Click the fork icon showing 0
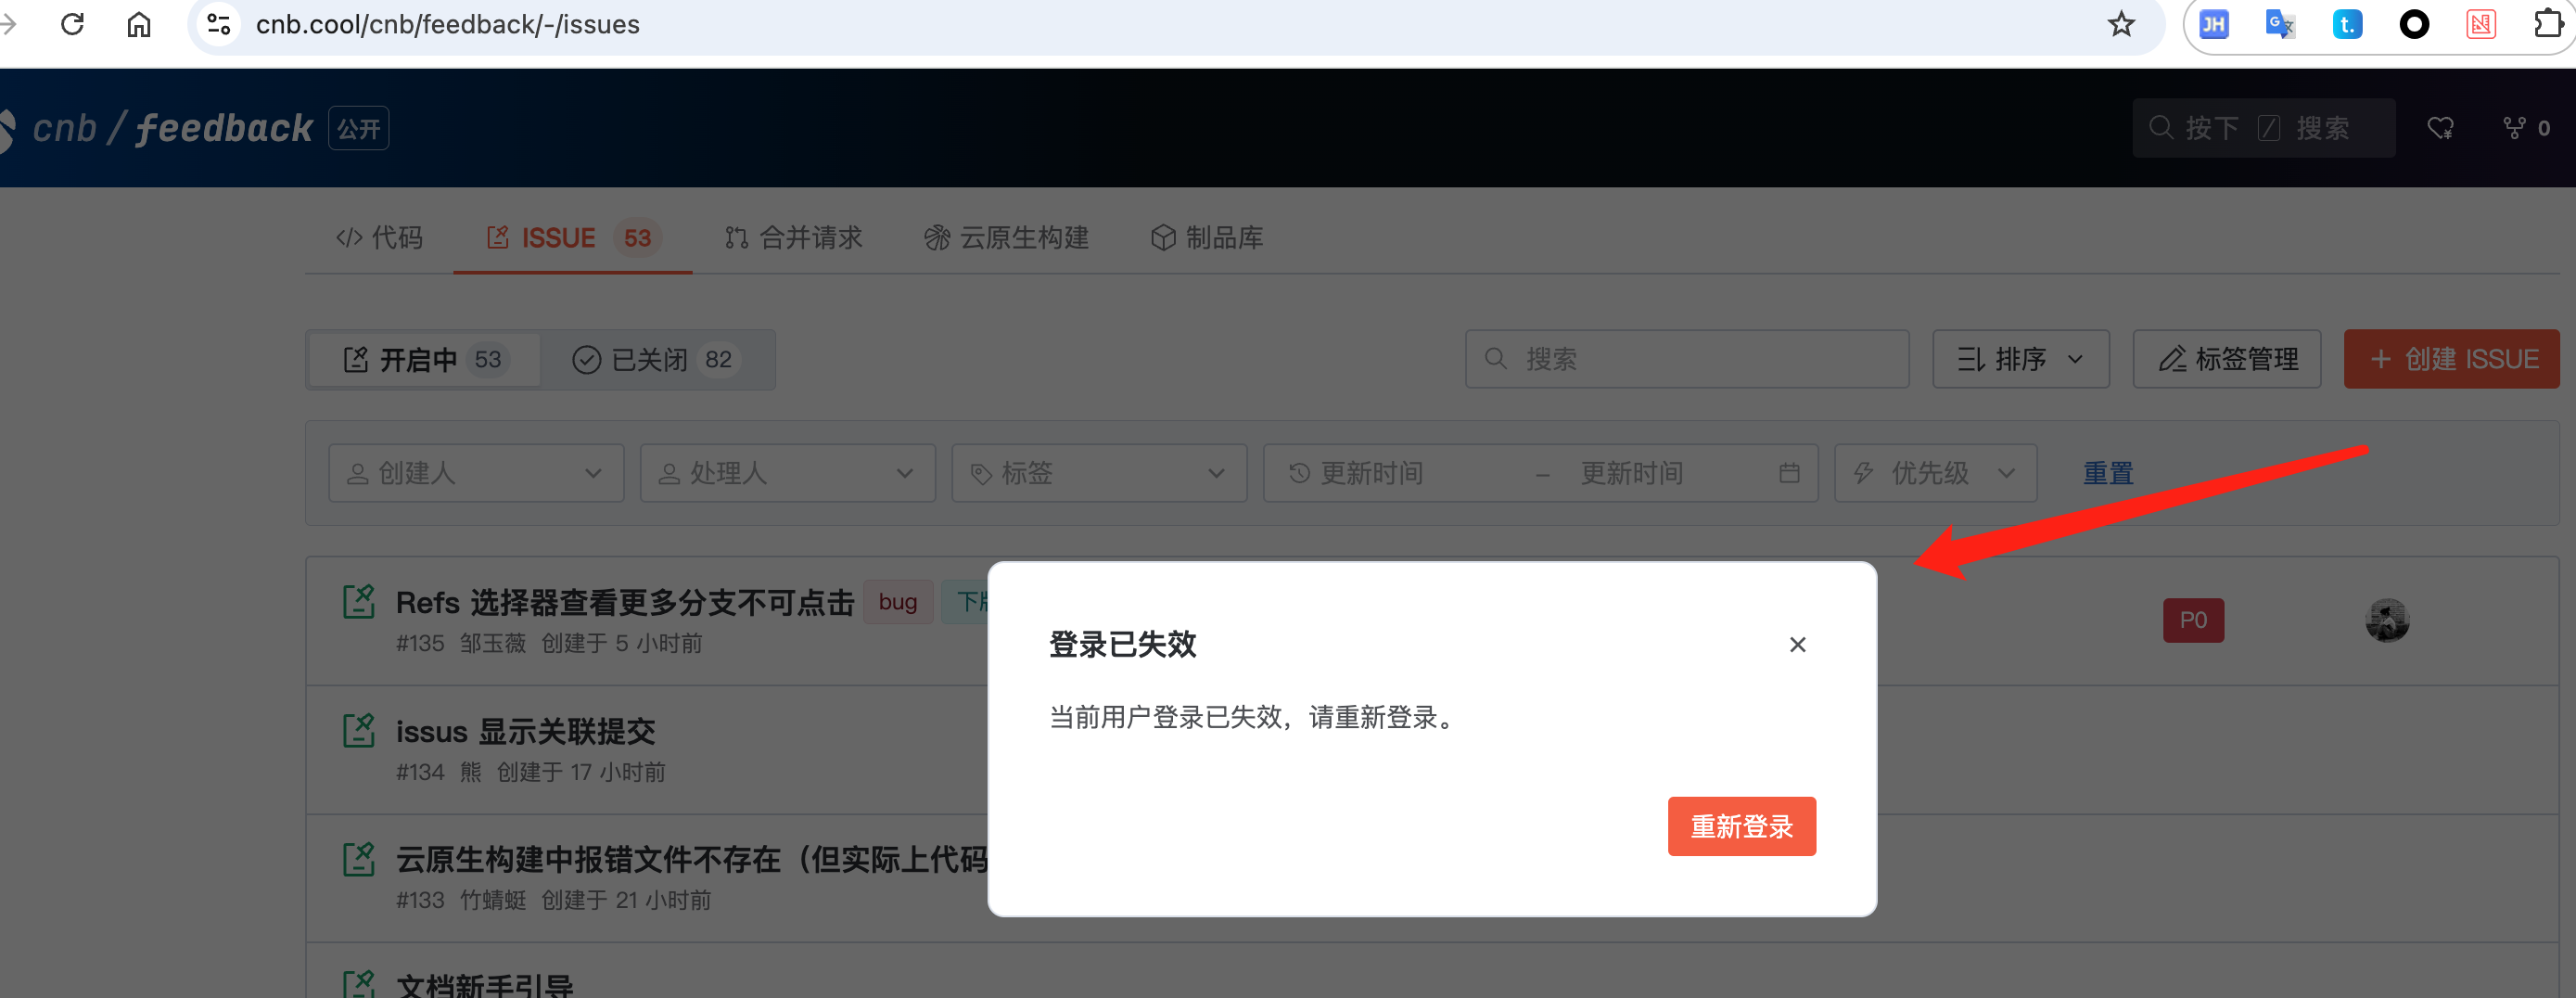 point(2520,128)
